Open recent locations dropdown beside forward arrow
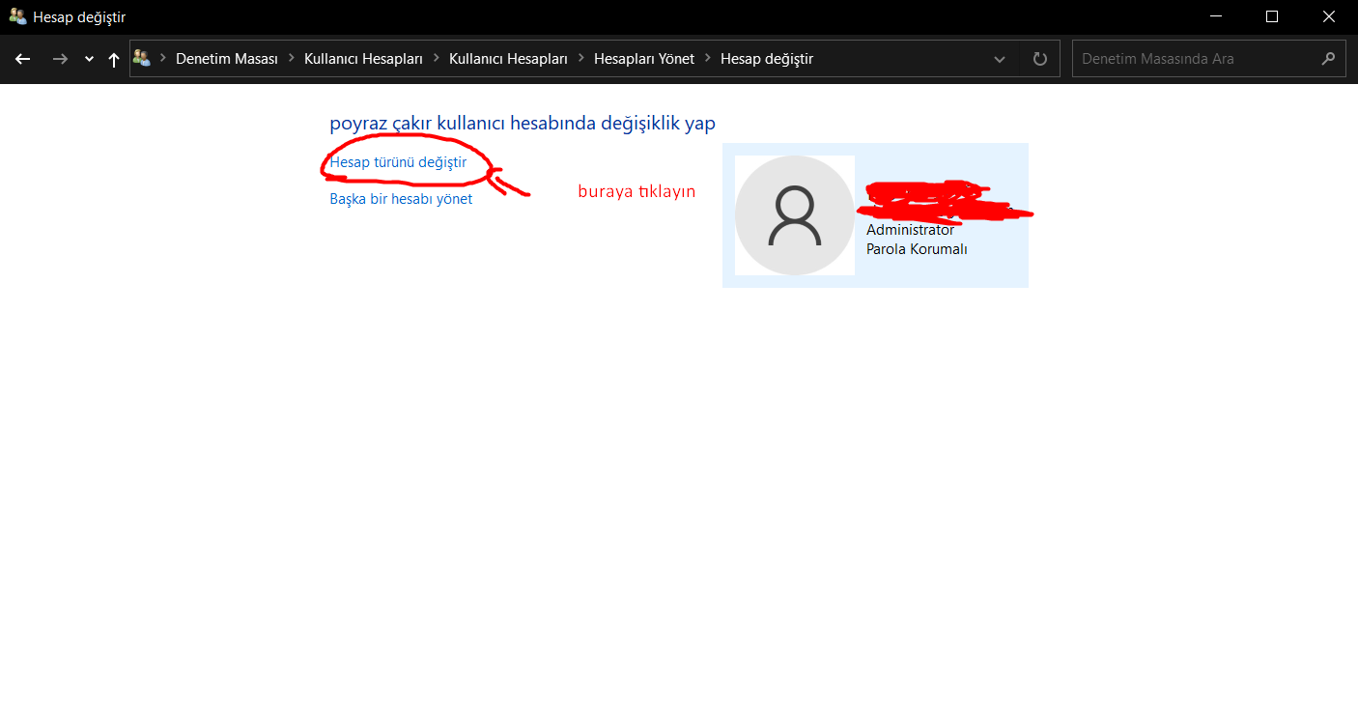1358x710 pixels. click(x=89, y=59)
